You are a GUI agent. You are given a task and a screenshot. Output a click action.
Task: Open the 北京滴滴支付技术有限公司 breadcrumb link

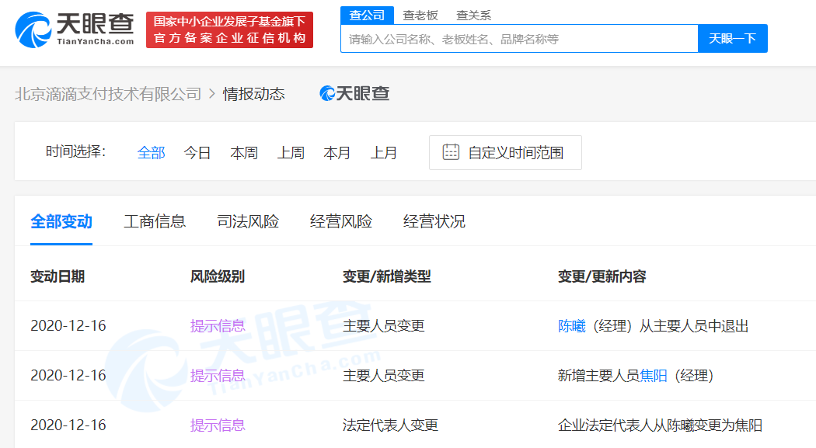tap(108, 94)
